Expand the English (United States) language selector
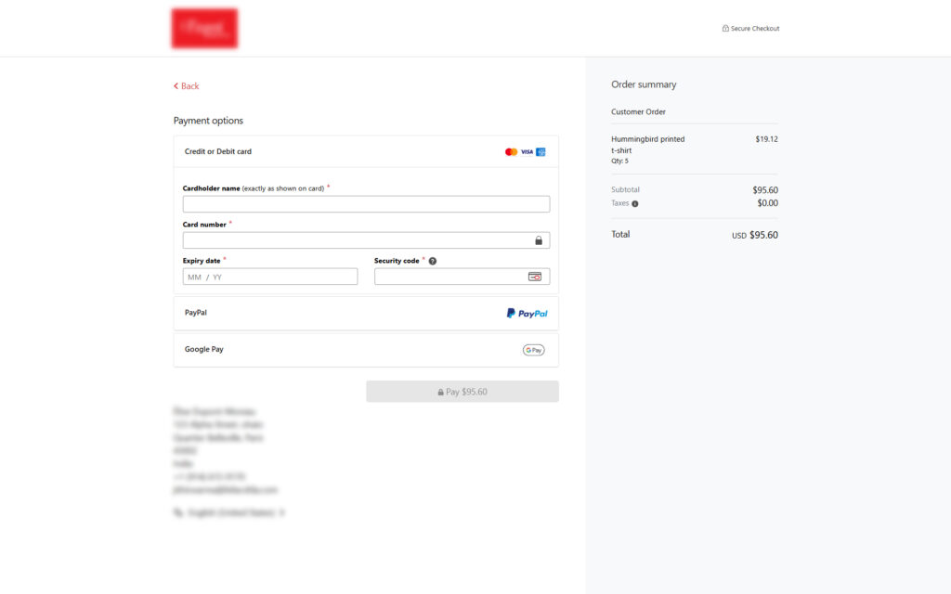 pyautogui.click(x=232, y=511)
